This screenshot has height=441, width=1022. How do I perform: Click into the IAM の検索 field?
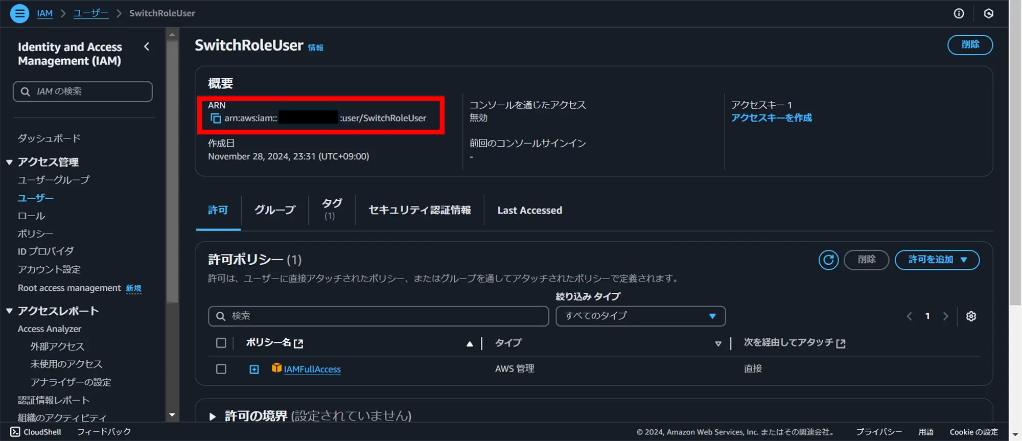pyautogui.click(x=83, y=91)
